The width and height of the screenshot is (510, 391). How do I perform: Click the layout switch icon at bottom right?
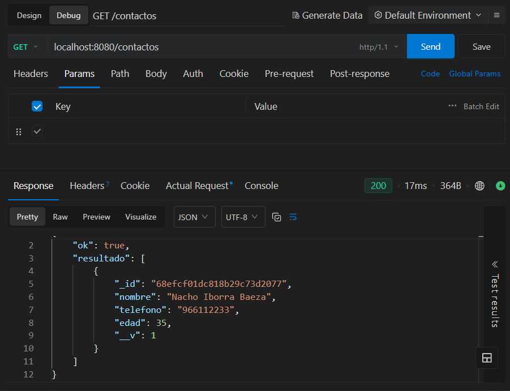pos(487,358)
